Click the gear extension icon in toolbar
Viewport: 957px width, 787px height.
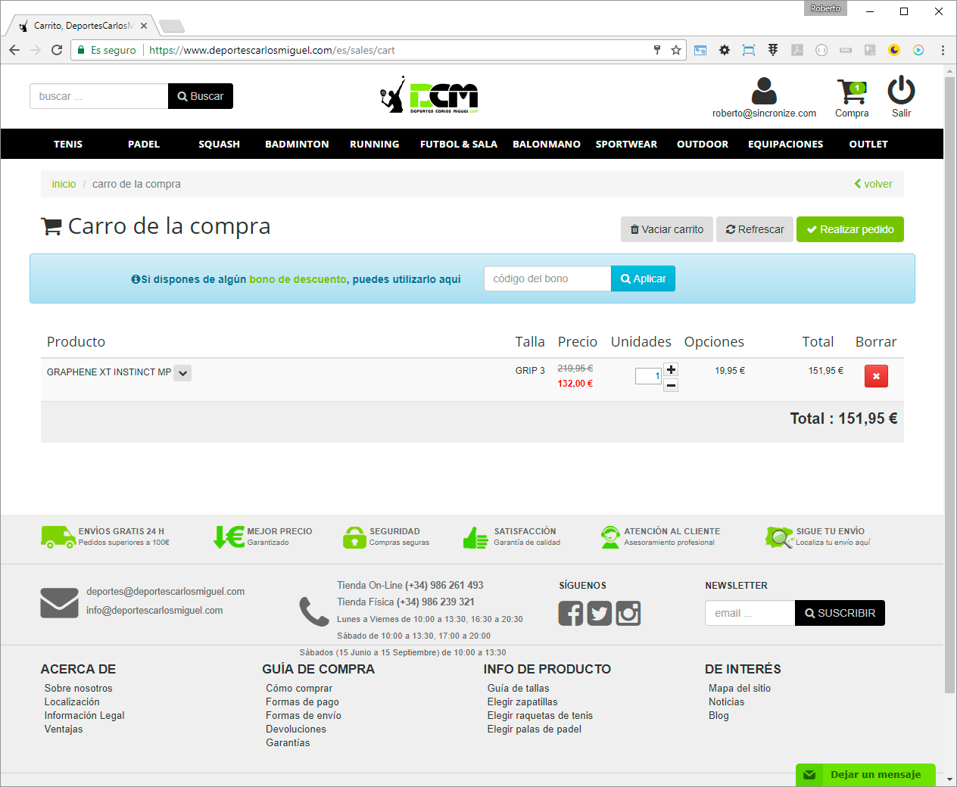pyautogui.click(x=725, y=50)
